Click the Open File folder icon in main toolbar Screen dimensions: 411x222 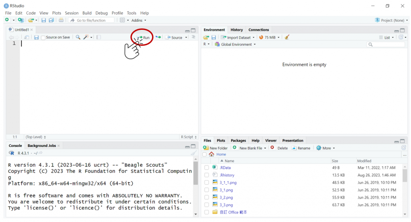coord(31,20)
